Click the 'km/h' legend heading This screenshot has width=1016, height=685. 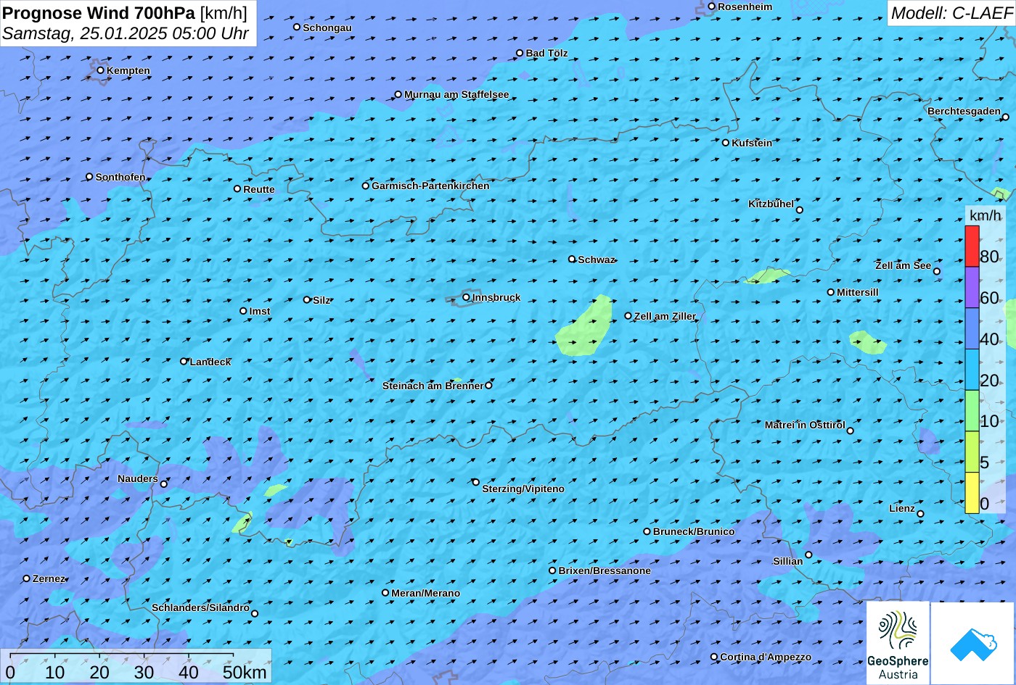click(x=986, y=216)
